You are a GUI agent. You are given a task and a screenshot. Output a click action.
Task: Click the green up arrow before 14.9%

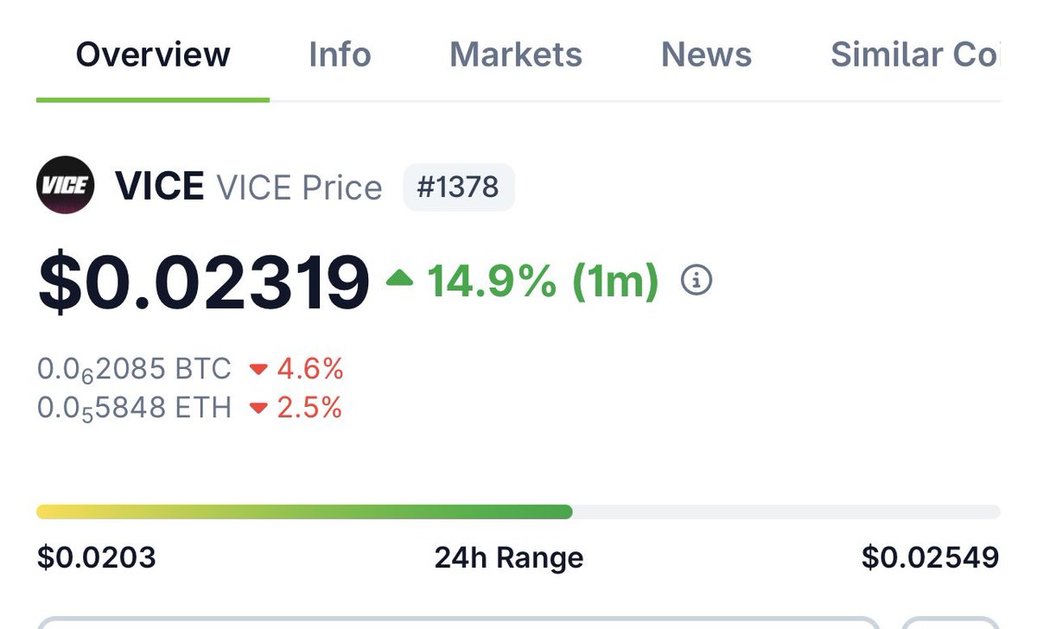tap(399, 278)
